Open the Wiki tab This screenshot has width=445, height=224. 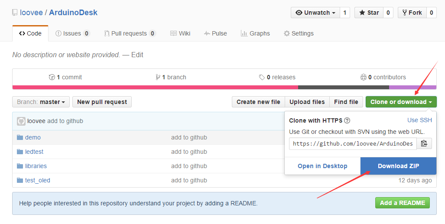180,33
